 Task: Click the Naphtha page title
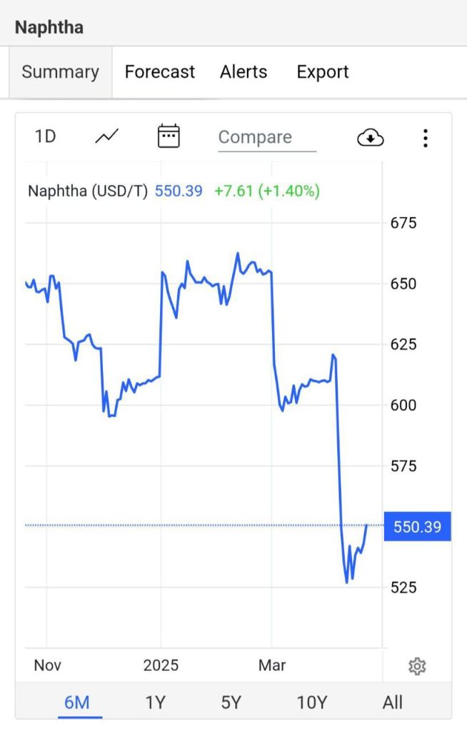(49, 28)
